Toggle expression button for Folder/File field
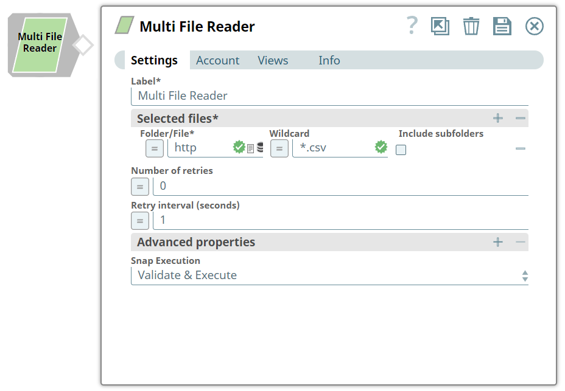This screenshot has height=391, width=565. click(155, 148)
